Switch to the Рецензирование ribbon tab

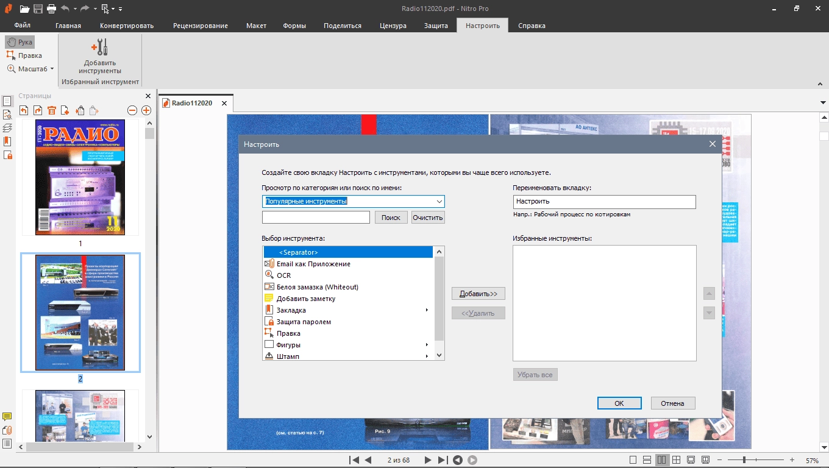pos(201,26)
